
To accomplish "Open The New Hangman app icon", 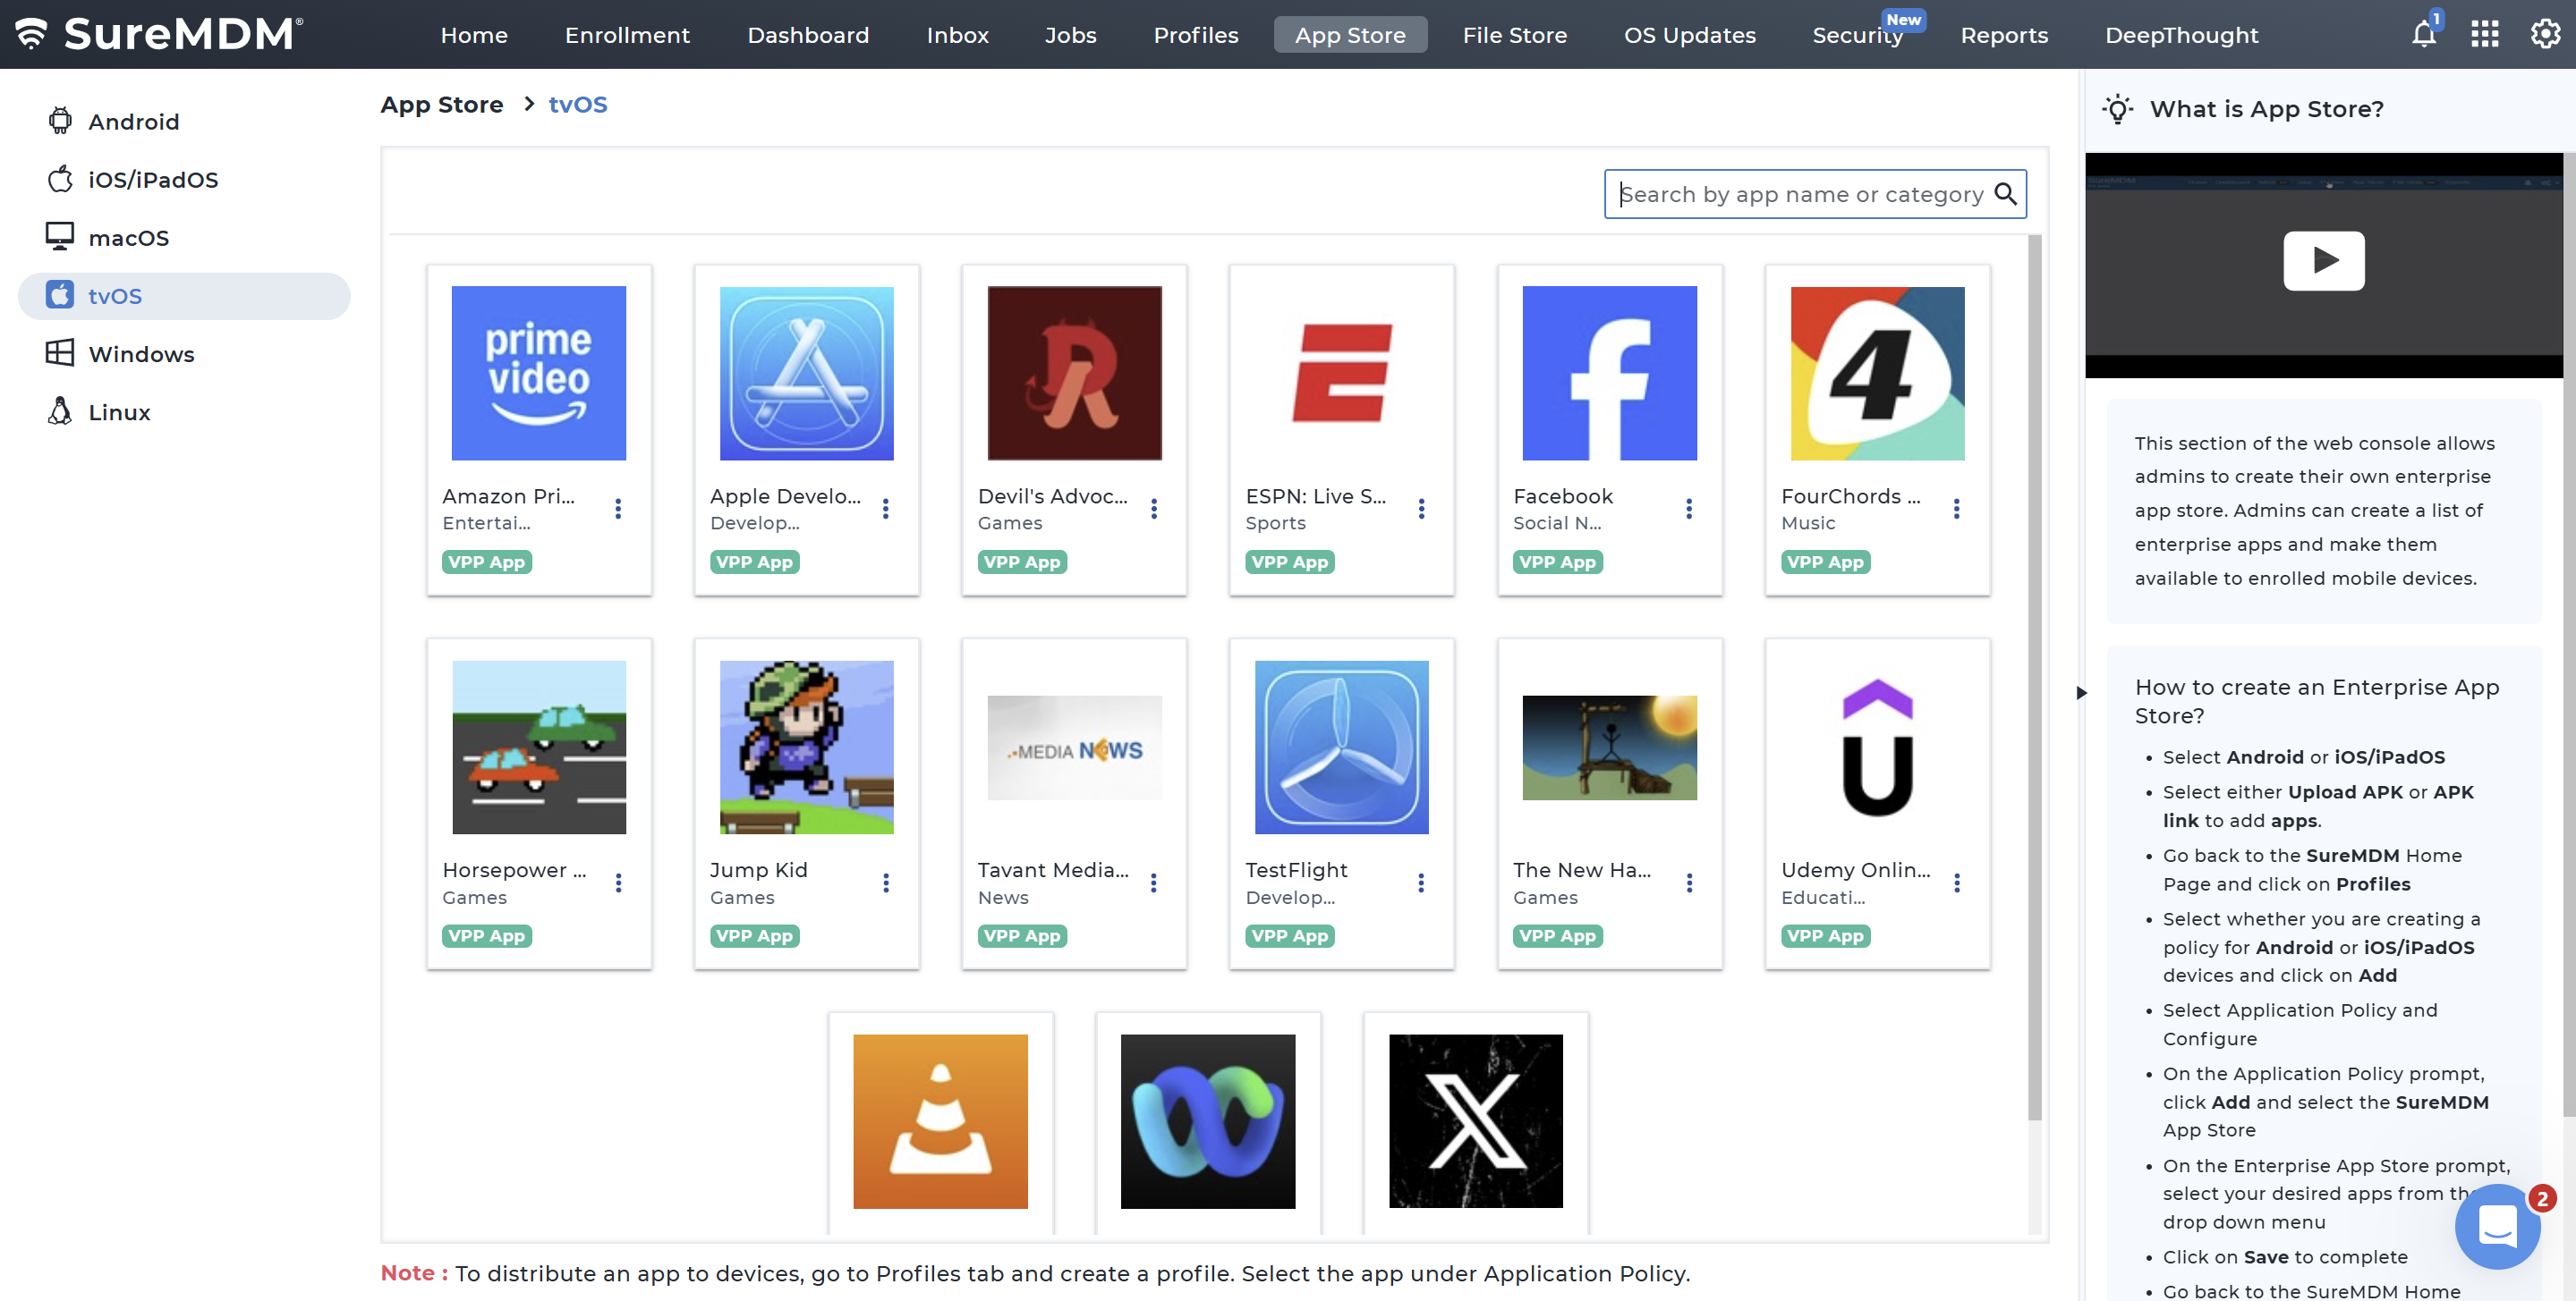I will (1609, 747).
